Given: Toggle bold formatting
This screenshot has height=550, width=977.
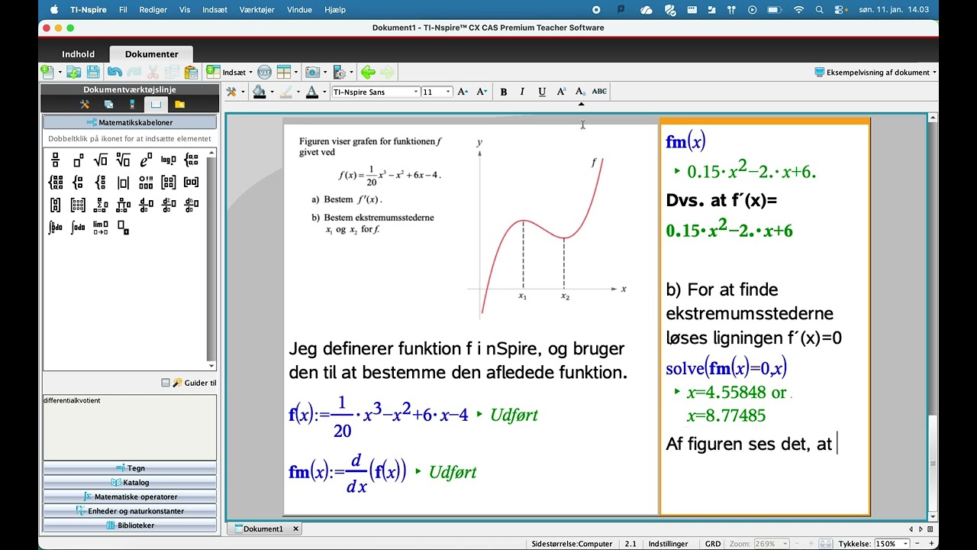Looking at the screenshot, I should tap(503, 92).
